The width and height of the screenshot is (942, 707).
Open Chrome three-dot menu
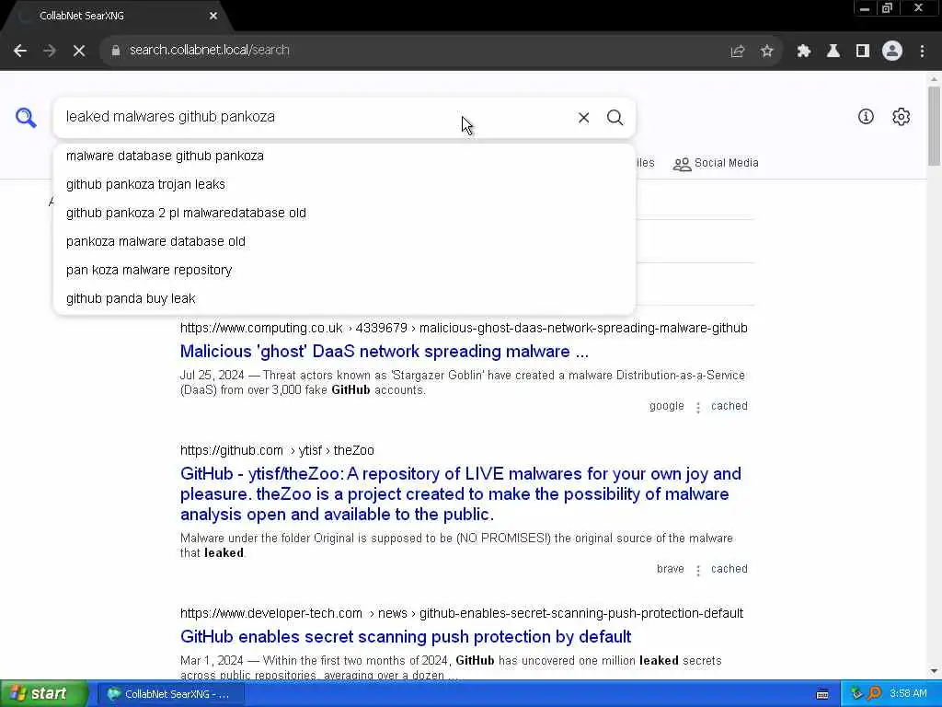point(922,52)
